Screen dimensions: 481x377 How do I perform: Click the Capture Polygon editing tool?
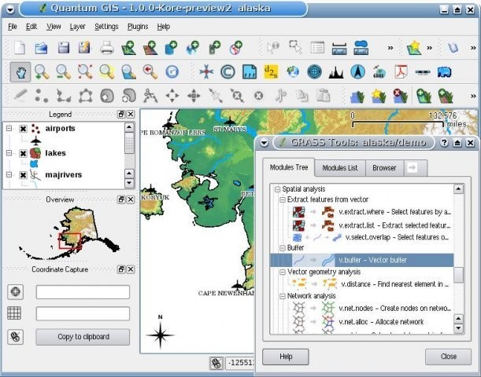(x=85, y=96)
